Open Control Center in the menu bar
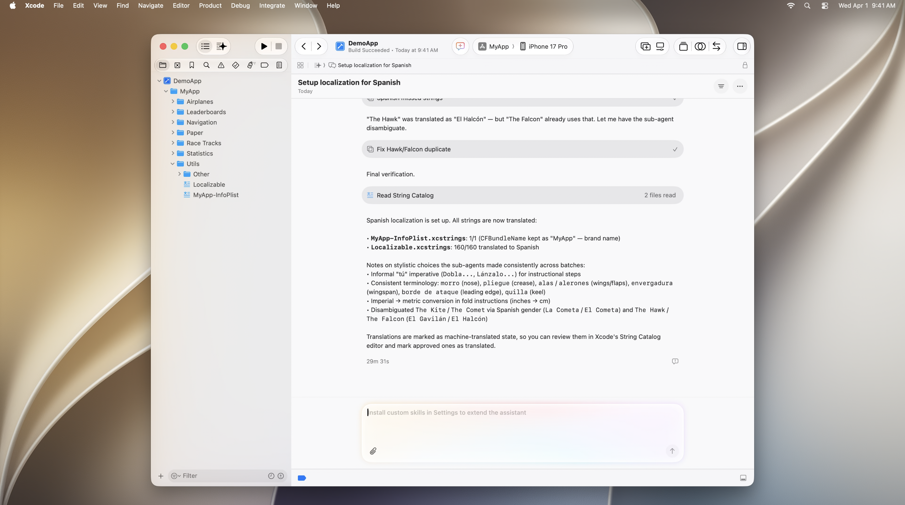The image size is (905, 505). point(825,6)
